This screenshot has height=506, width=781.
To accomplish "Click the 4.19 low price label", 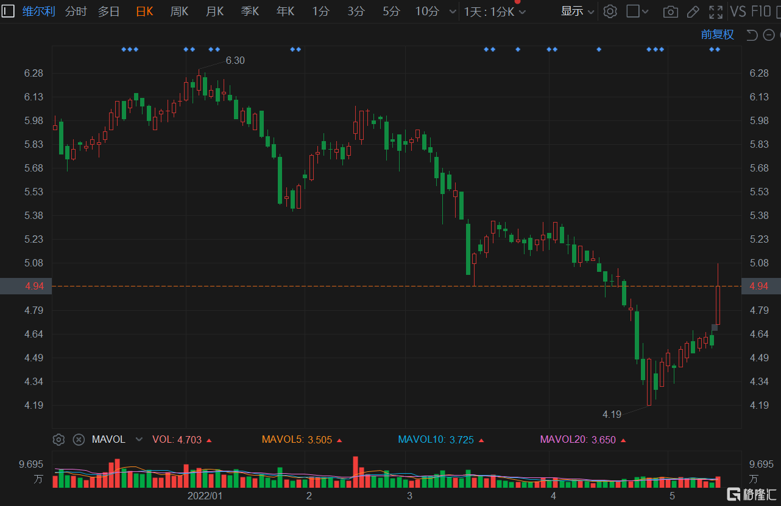I will pos(612,414).
